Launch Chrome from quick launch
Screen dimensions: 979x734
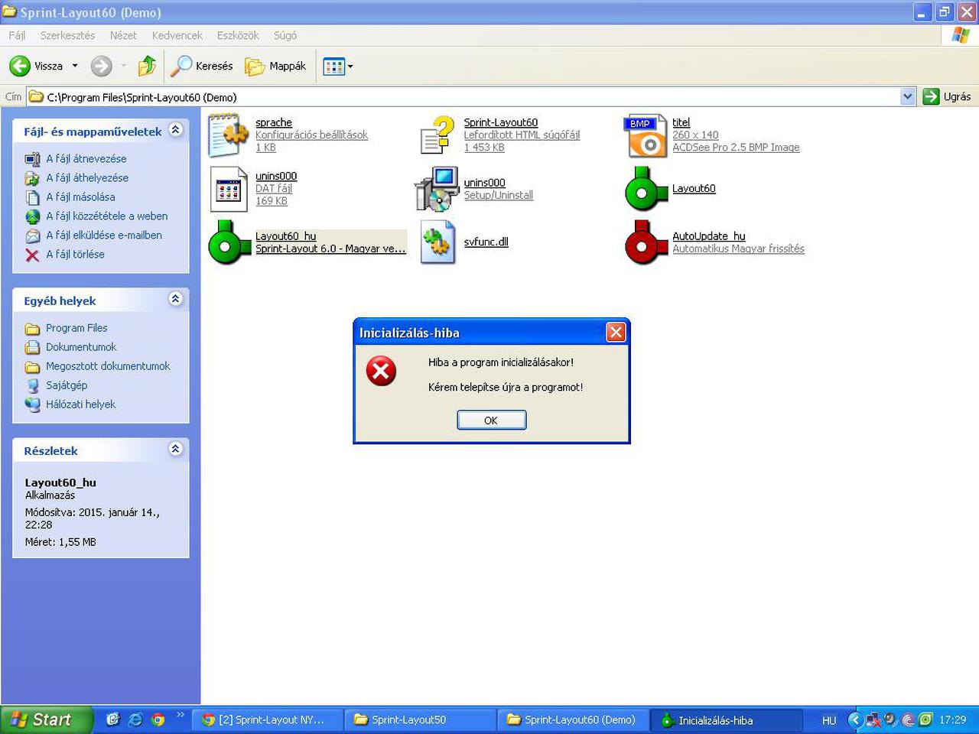[x=158, y=719]
